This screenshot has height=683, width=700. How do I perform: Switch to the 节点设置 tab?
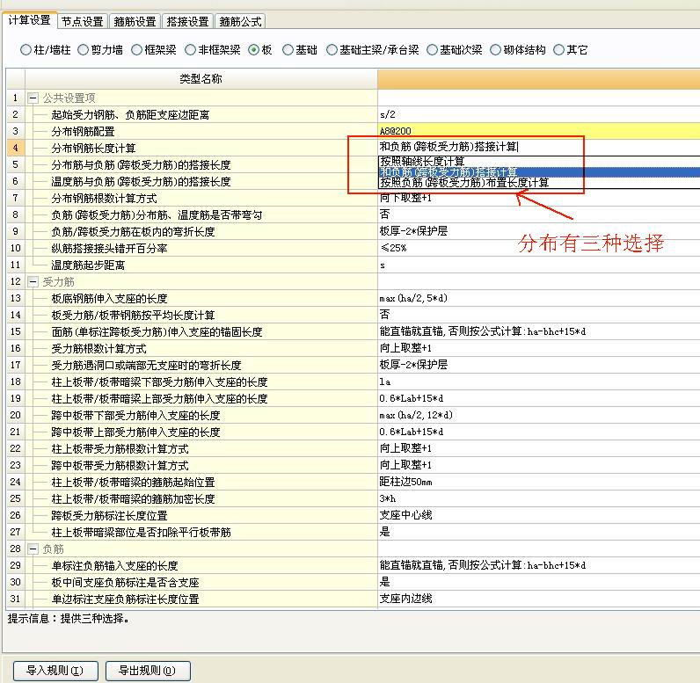tap(82, 21)
